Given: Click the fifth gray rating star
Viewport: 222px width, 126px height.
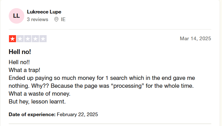Looking at the screenshot, I should pos(43,39).
